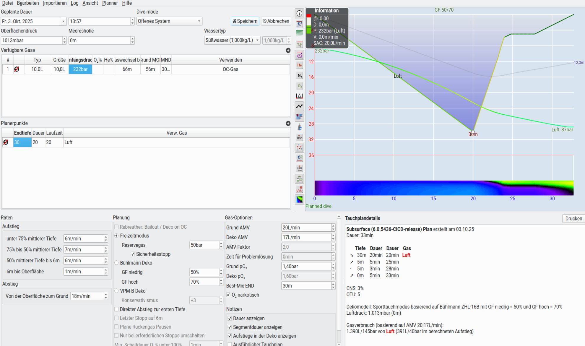Viewport: 585px width, 346px height.
Task: Open the Planner menu
Action: (x=110, y=3)
